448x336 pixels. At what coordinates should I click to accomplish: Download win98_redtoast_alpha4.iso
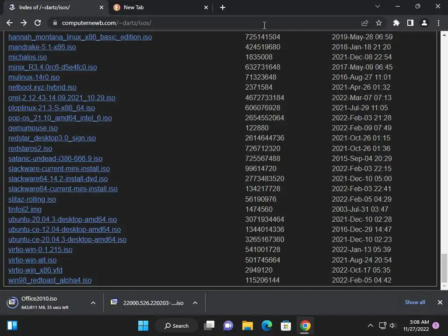point(50,280)
